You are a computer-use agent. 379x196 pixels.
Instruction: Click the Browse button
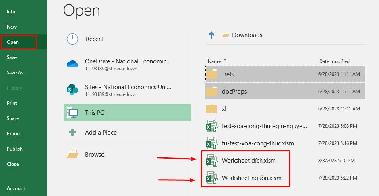(127, 154)
